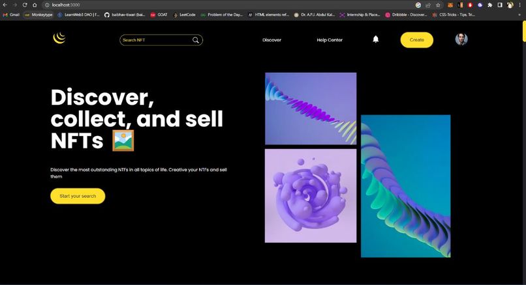Viewport: 526px width, 285px height.
Task: Click the browser forward arrow
Action: tap(15, 5)
